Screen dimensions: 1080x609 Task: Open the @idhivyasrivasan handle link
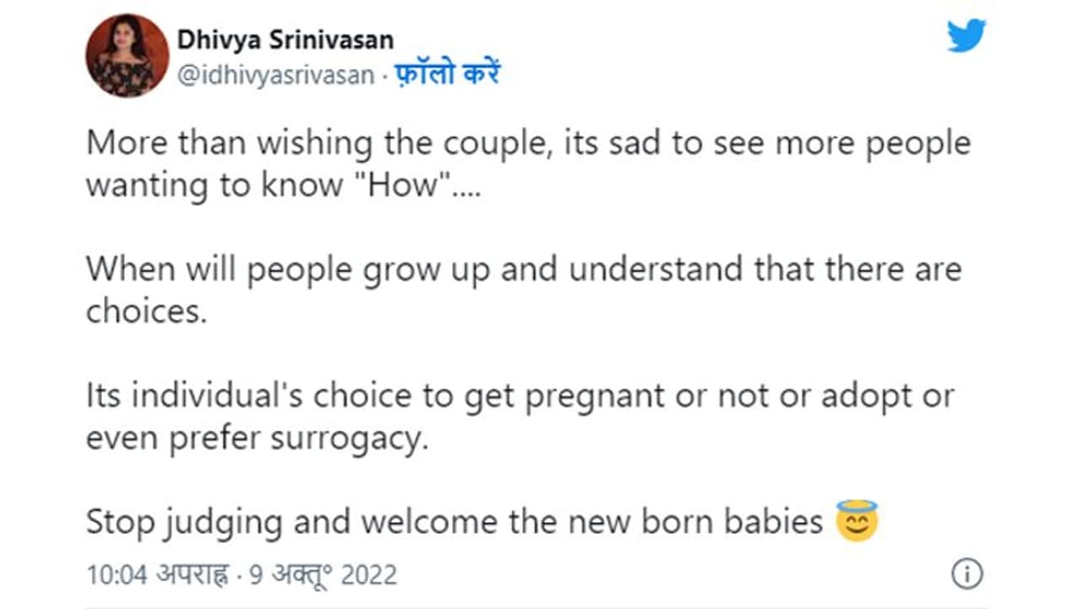275,75
